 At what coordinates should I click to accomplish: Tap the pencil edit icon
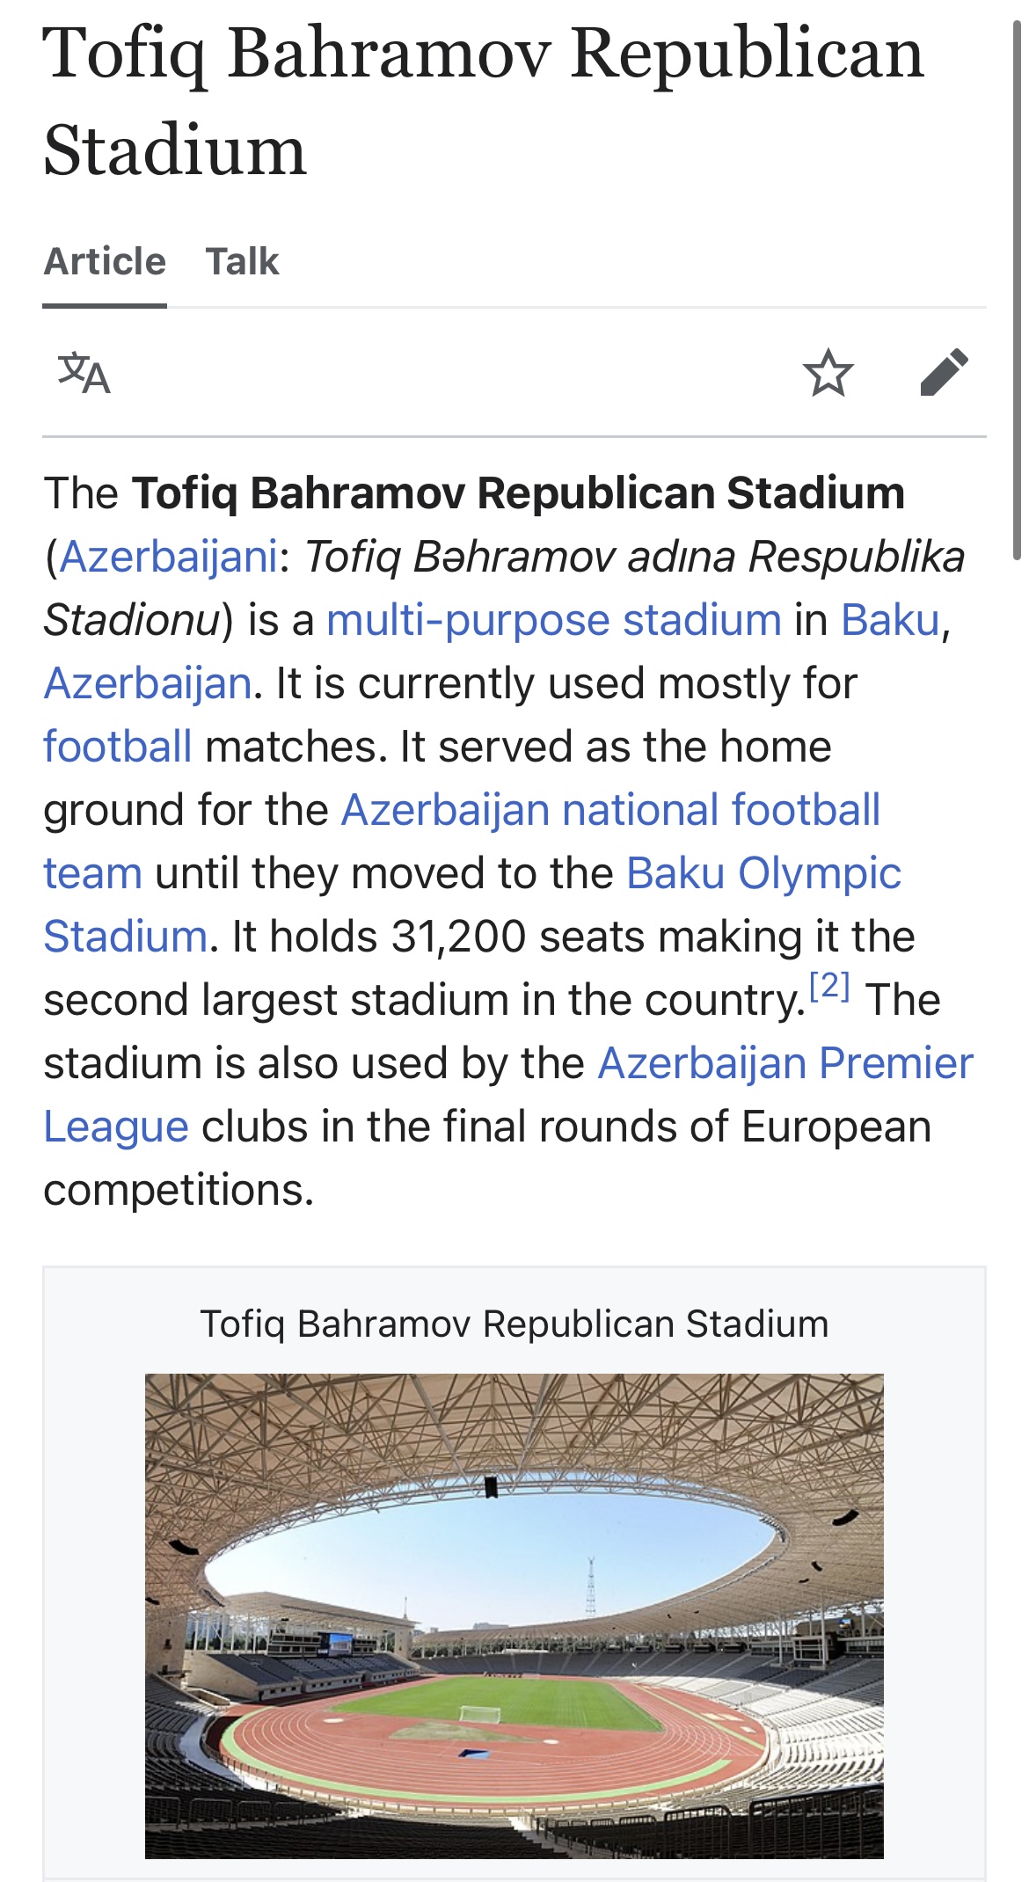[x=944, y=373]
